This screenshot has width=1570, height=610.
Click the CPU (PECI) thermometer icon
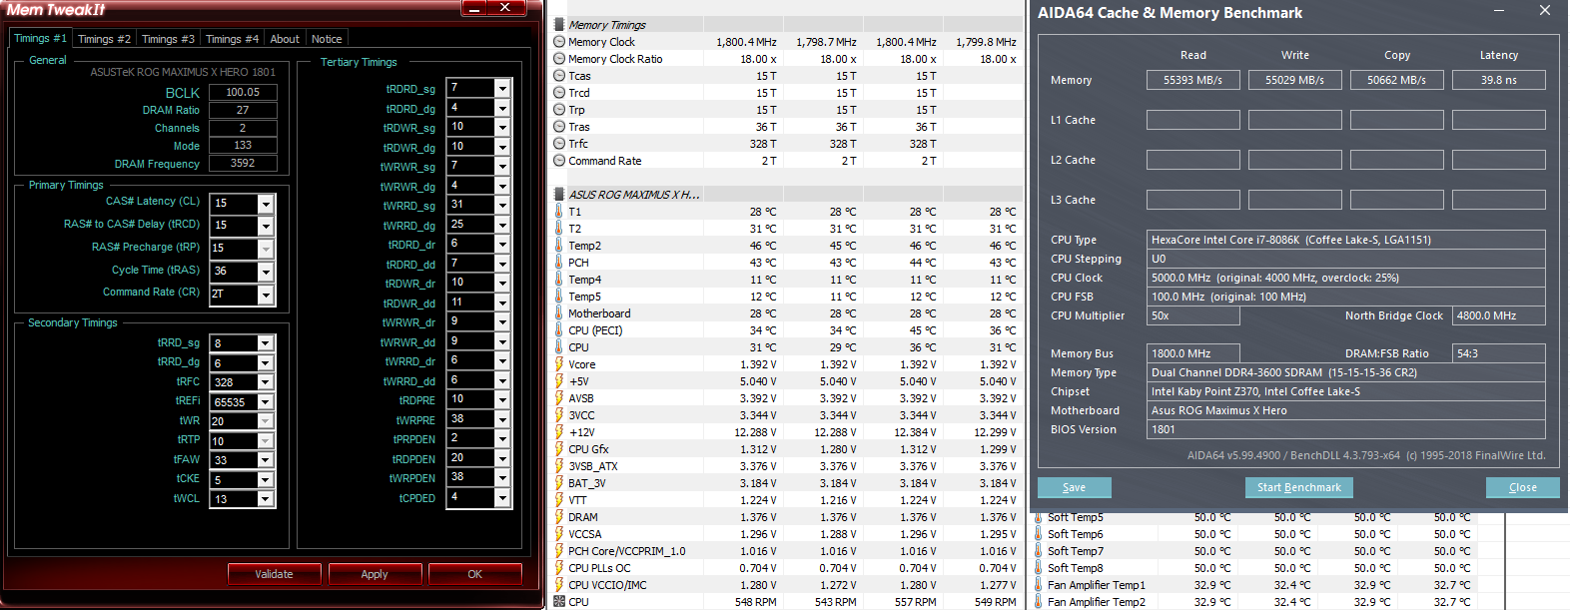pyautogui.click(x=559, y=330)
